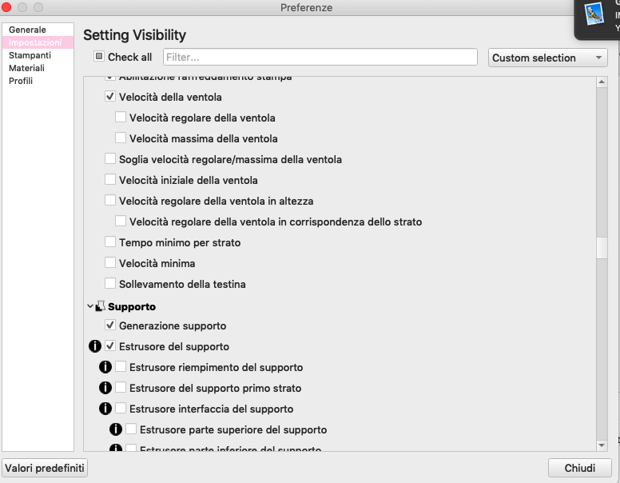The height and width of the screenshot is (483, 620).
Task: Click the Mail notification icon at top right
Action: coord(594,14)
